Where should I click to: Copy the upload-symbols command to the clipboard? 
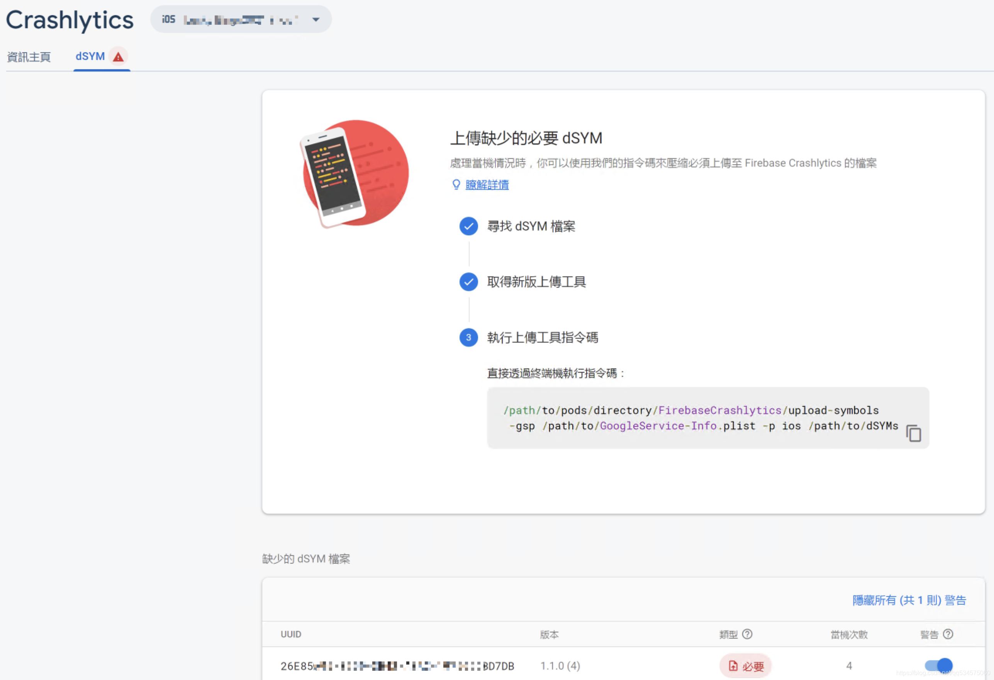pyautogui.click(x=913, y=433)
